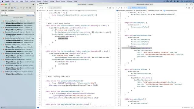This screenshot has width=194, height=109.
Task: Open related items menu in left editor
Action: (x=42, y=8)
